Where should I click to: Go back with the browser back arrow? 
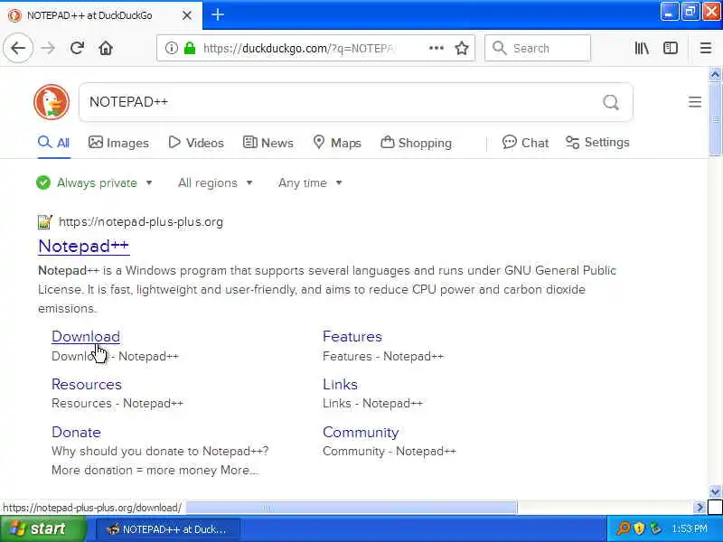pyautogui.click(x=18, y=48)
